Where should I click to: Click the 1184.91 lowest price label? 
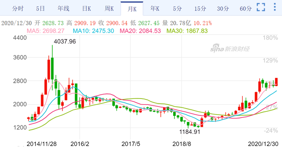190,132
